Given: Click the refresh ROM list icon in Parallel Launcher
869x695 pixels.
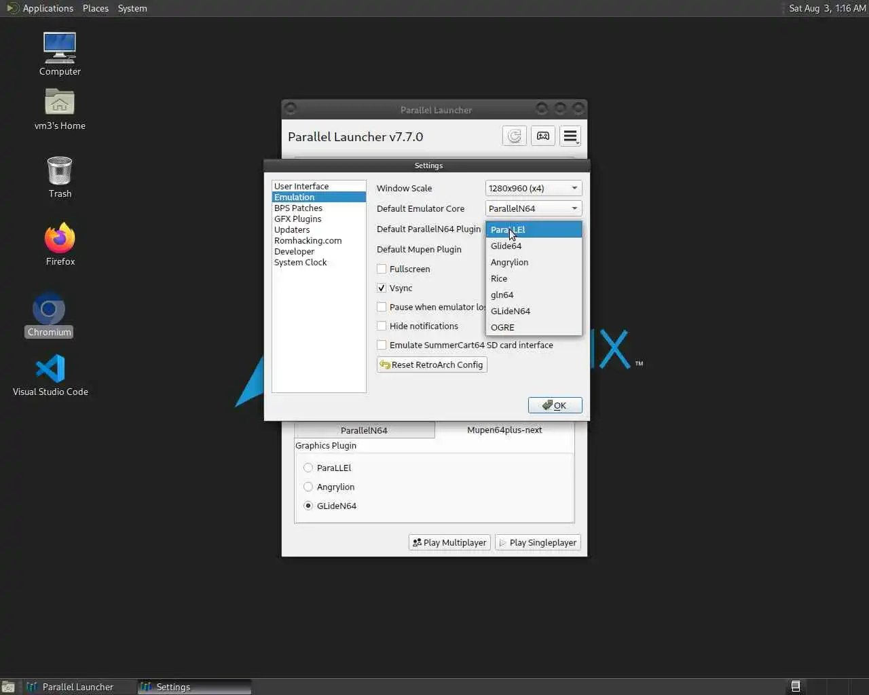Looking at the screenshot, I should [x=515, y=136].
